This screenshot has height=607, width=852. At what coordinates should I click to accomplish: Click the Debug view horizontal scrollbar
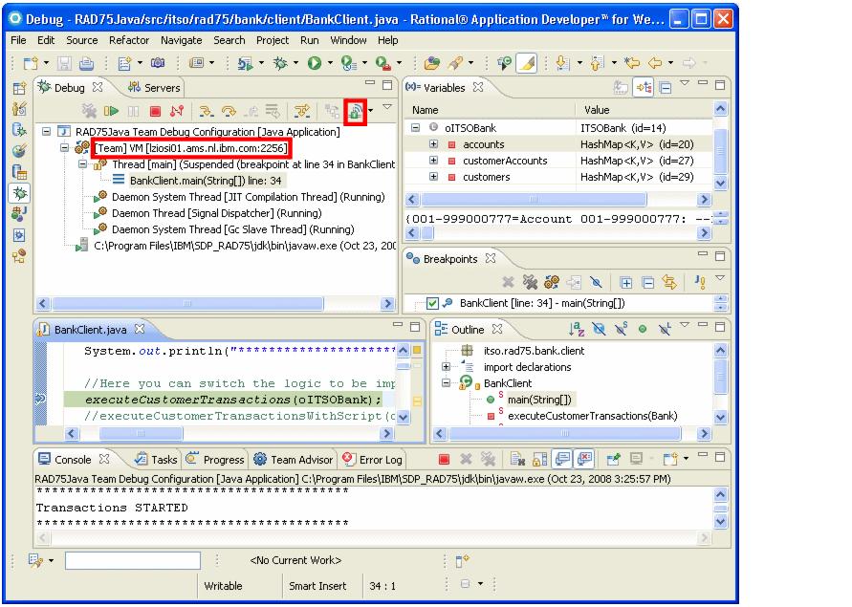tap(188, 303)
